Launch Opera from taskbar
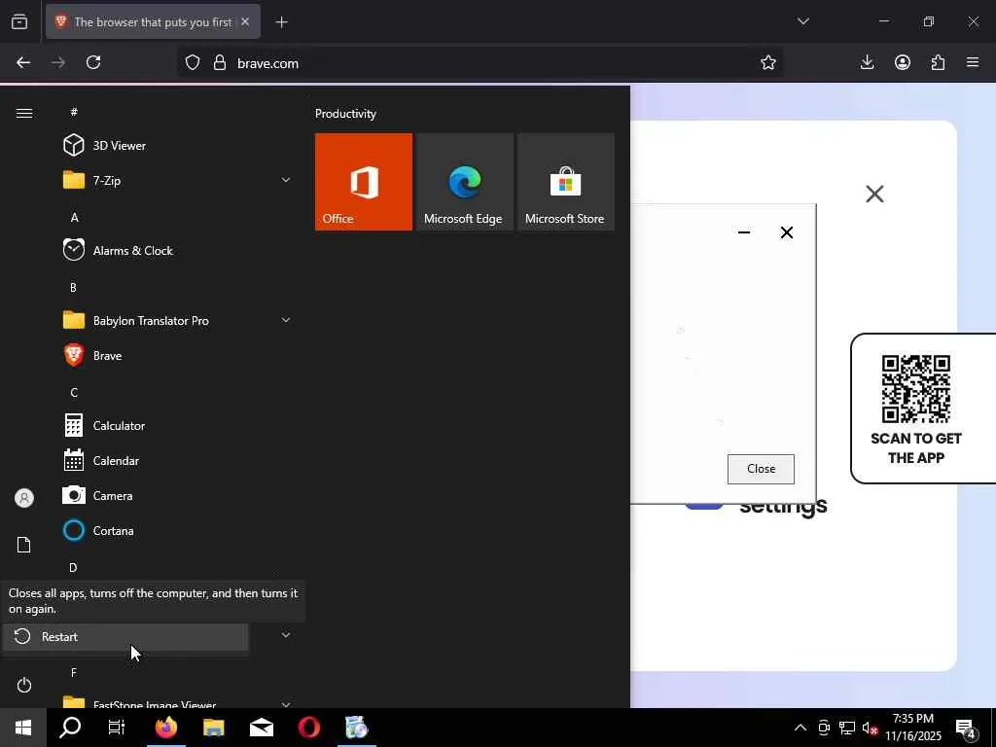Screen dimensions: 996x747 tap(309, 728)
